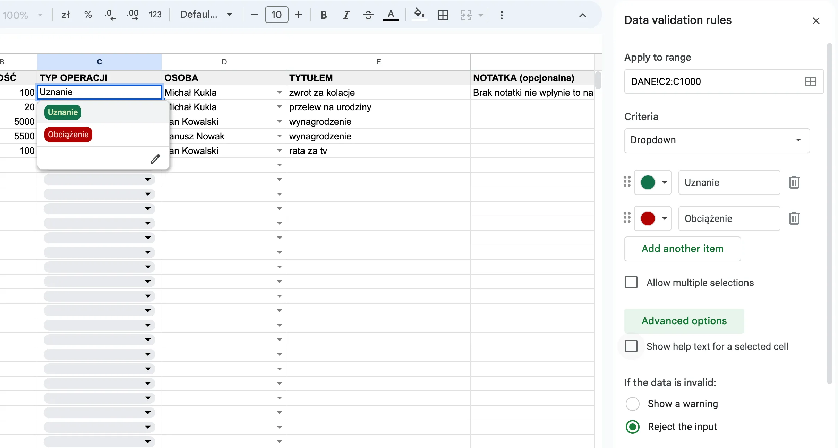
Task: Click the Italic formatting icon
Action: [346, 15]
